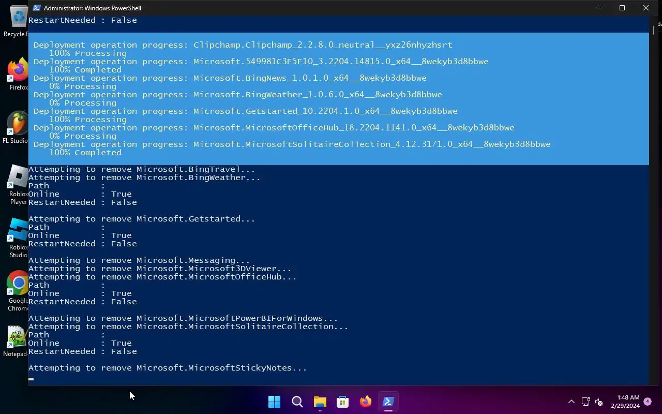Click the Microsoft.BingNews deployment progress line

click(x=230, y=78)
